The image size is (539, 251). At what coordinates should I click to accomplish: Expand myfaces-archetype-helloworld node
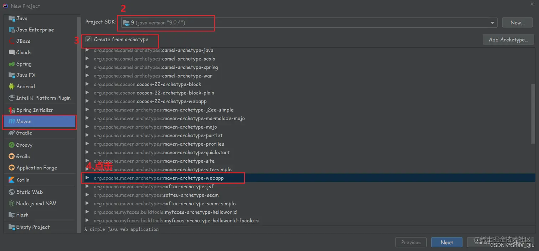tap(87, 212)
